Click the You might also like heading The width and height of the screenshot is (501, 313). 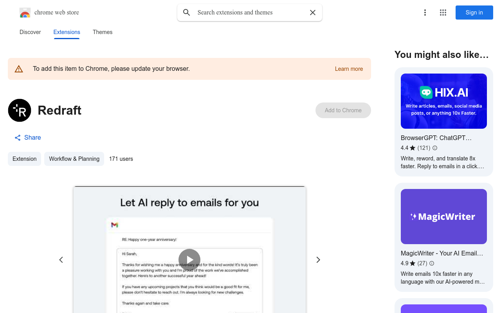click(x=442, y=55)
